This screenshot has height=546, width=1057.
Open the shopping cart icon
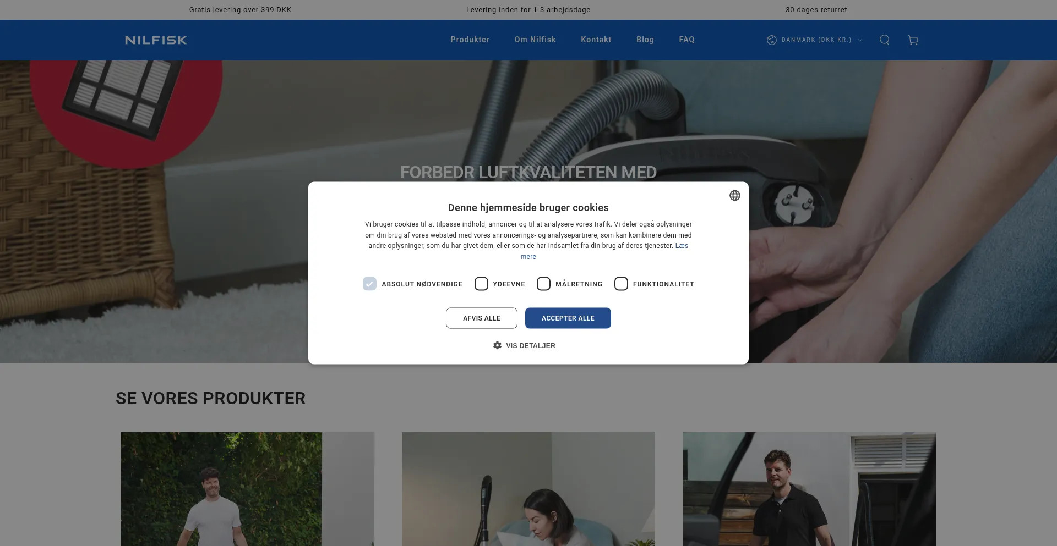pyautogui.click(x=913, y=40)
